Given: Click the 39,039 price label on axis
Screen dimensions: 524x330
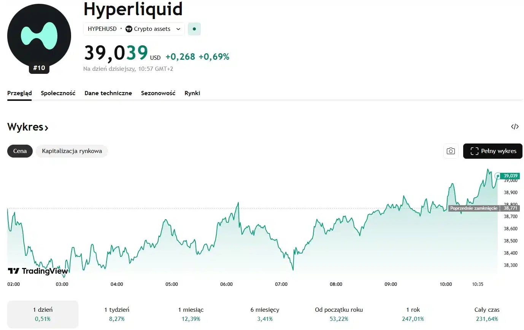Looking at the screenshot, I should [510, 176].
